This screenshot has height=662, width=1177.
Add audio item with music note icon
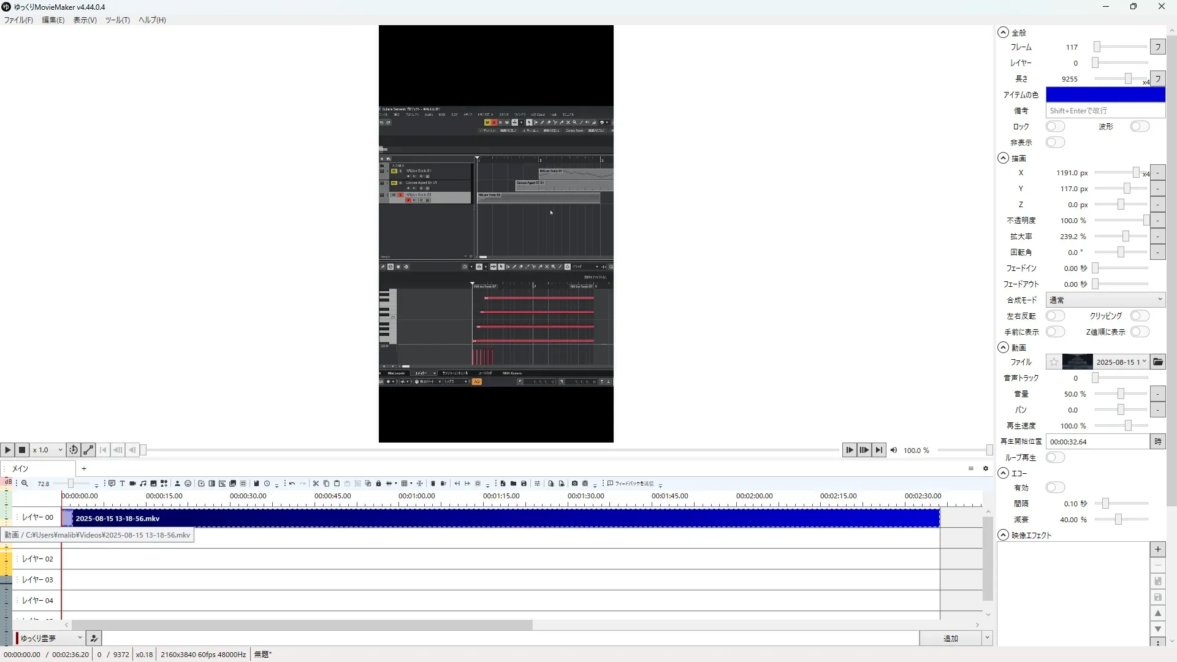coord(143,484)
